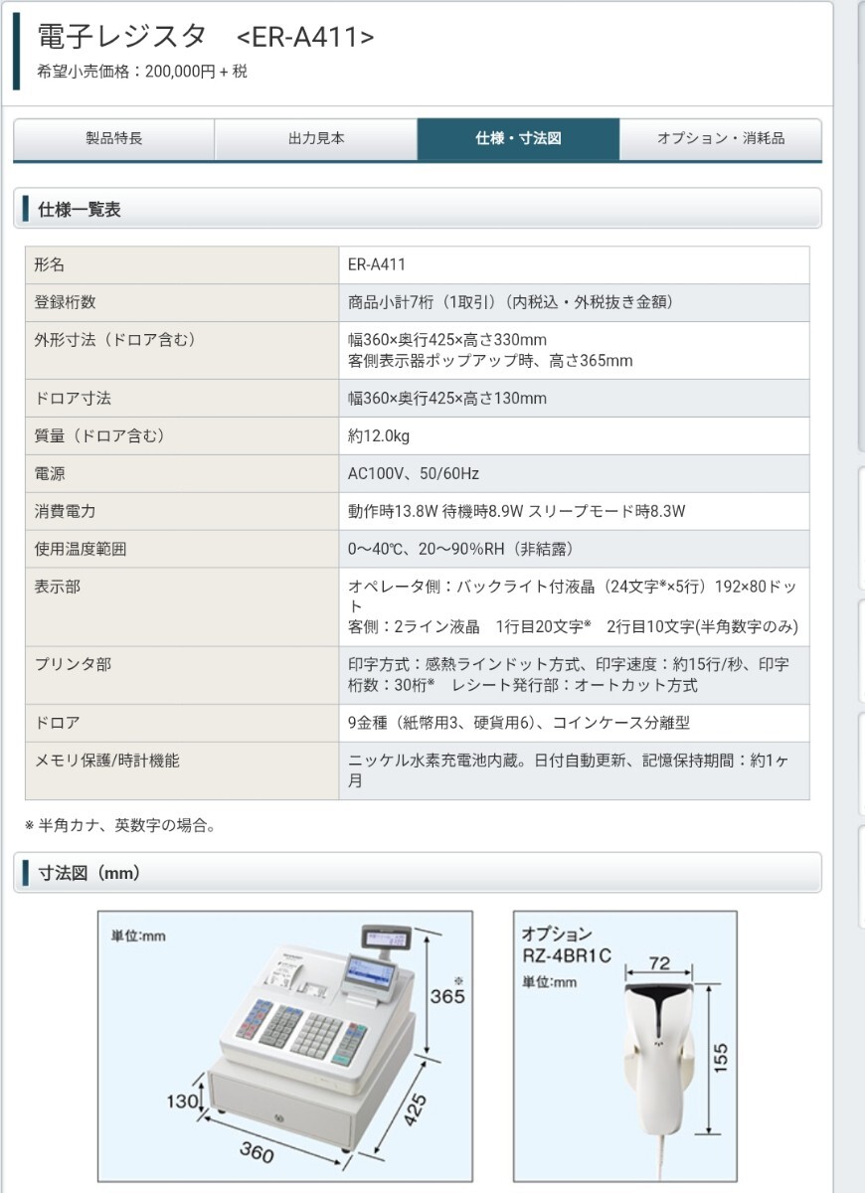Open the オプション・消耗品 tab
The image size is (865, 1193).
pyautogui.click(x=721, y=139)
